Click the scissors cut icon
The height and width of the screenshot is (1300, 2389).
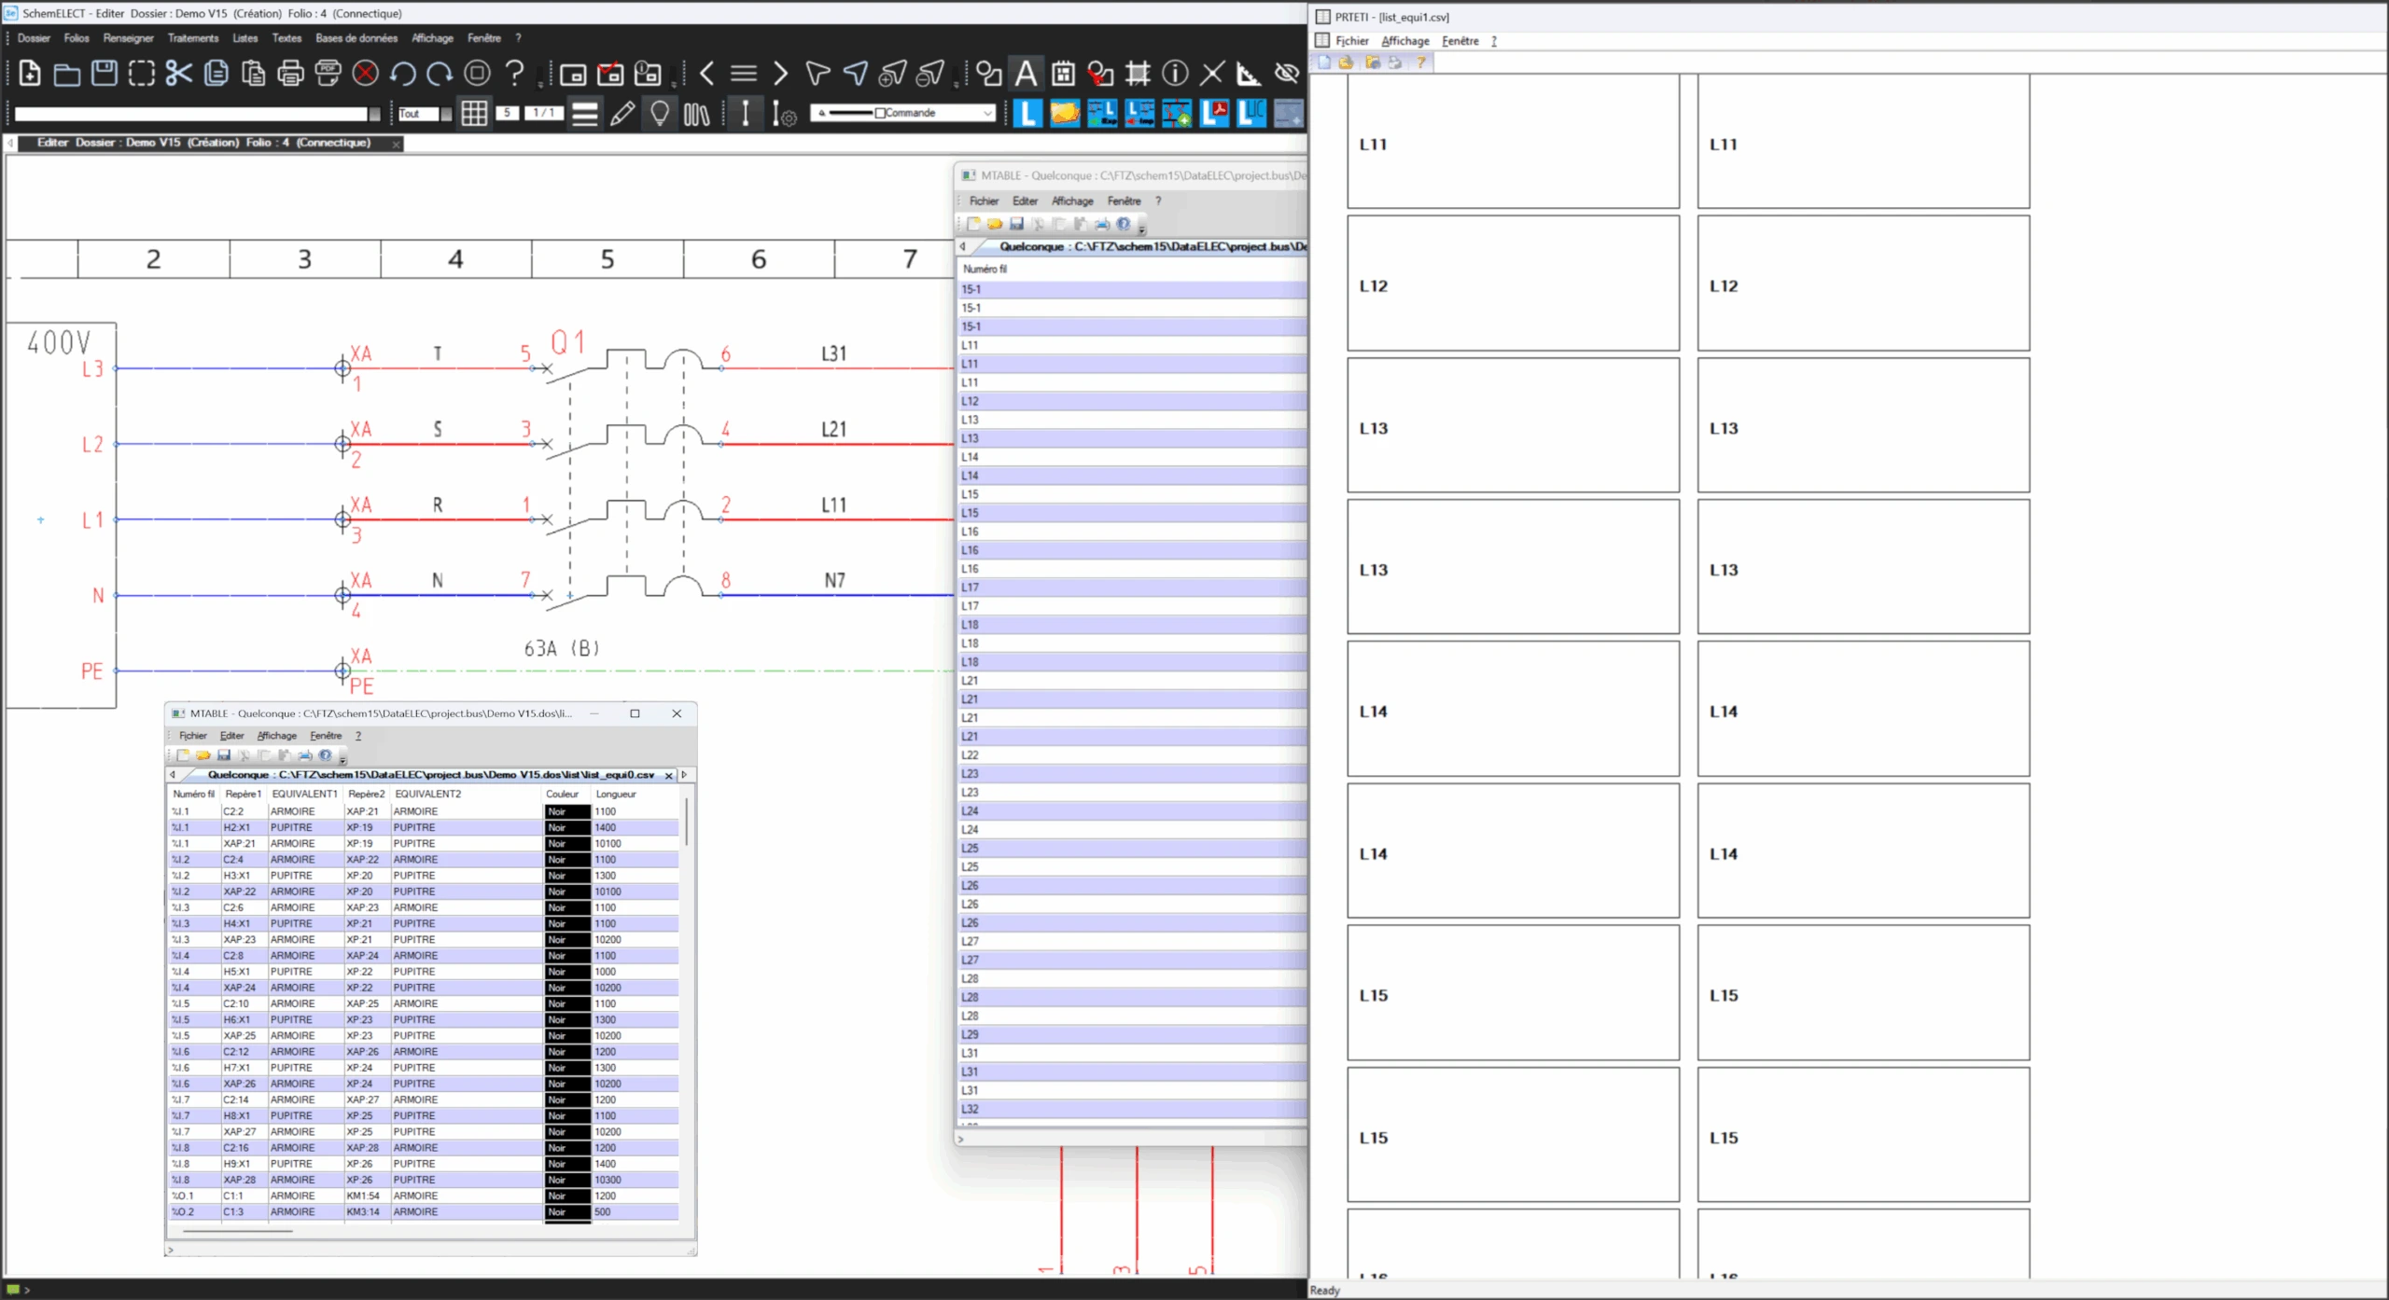coord(178,73)
